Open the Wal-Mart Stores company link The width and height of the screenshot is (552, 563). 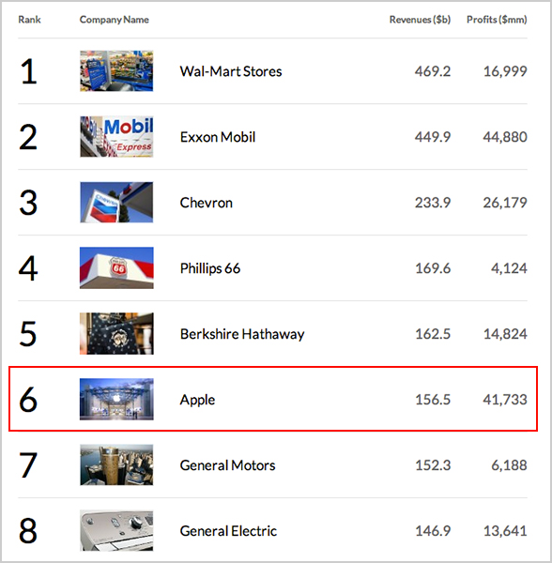(231, 71)
